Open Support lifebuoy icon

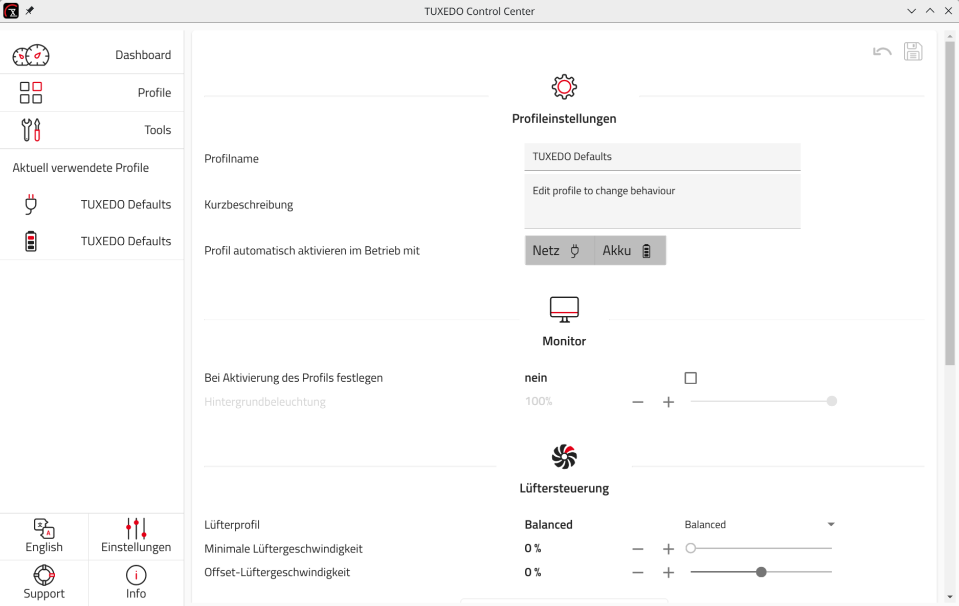pos(44,575)
